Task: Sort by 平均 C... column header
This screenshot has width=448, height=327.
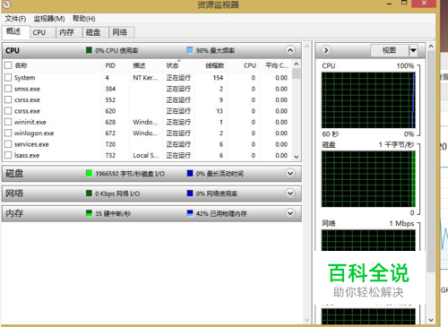Action: [277, 65]
